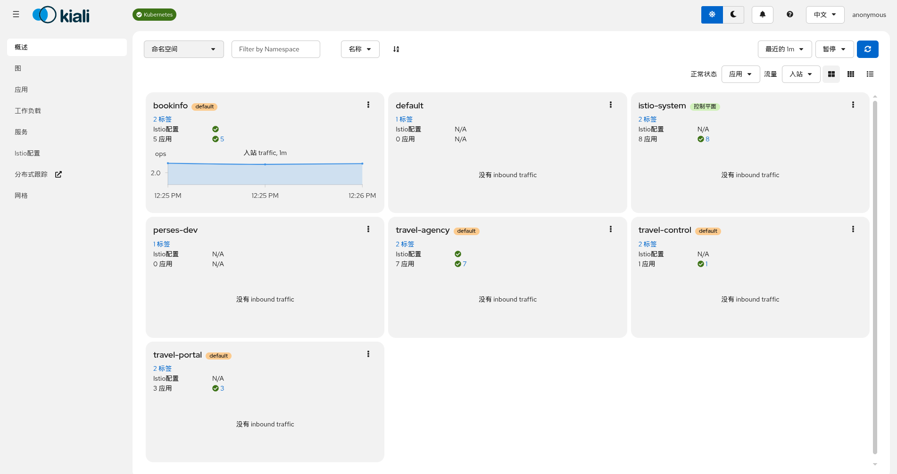Open 分布式跟踪 external link icon

tap(58, 174)
